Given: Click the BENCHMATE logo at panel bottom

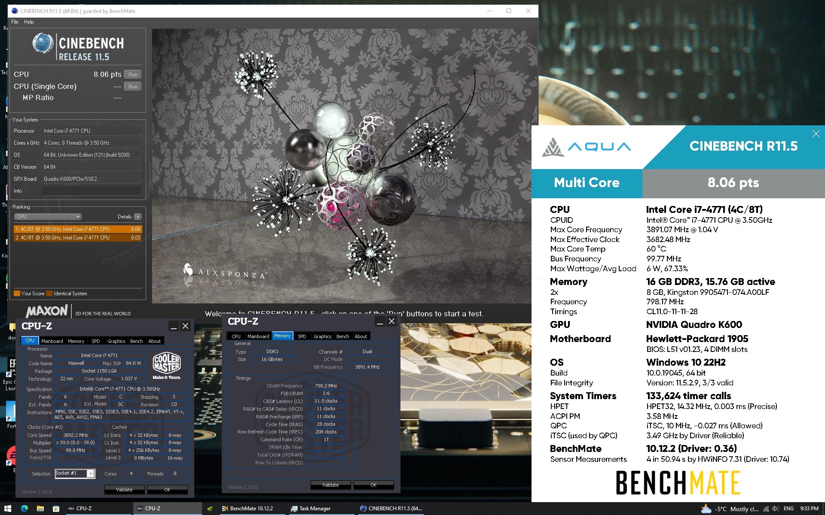Looking at the screenshot, I should [x=678, y=483].
